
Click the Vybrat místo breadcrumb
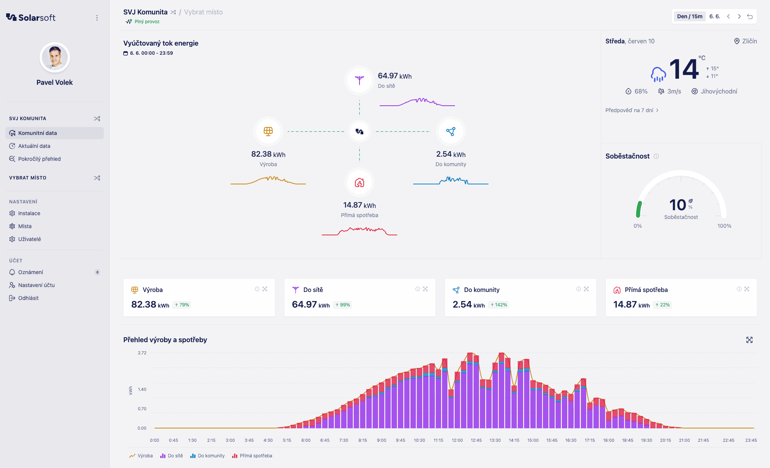click(204, 12)
